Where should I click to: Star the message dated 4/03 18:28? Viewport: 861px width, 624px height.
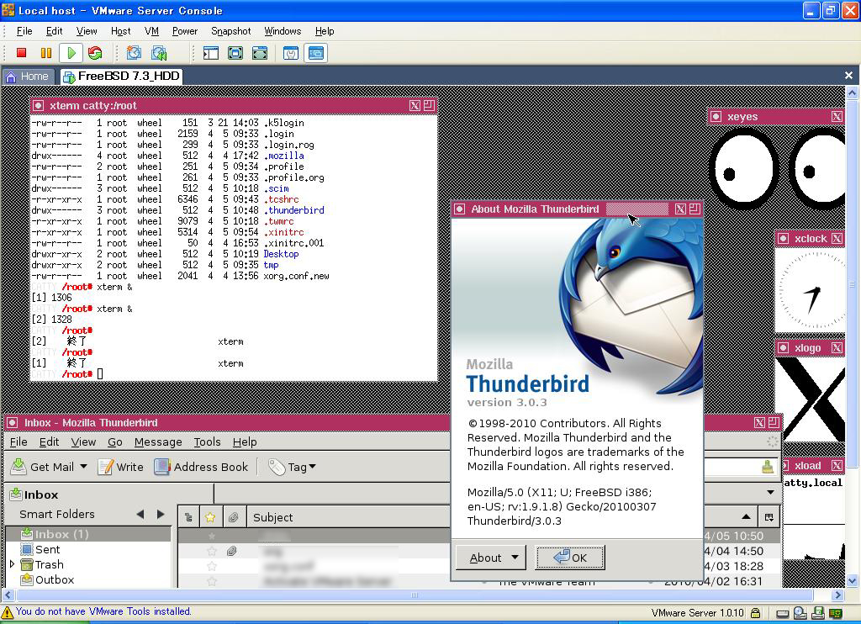(x=211, y=566)
